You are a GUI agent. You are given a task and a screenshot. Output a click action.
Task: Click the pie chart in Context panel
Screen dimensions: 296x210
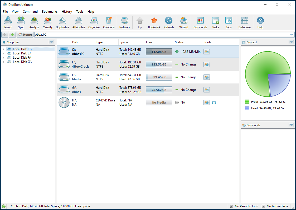point(268,74)
